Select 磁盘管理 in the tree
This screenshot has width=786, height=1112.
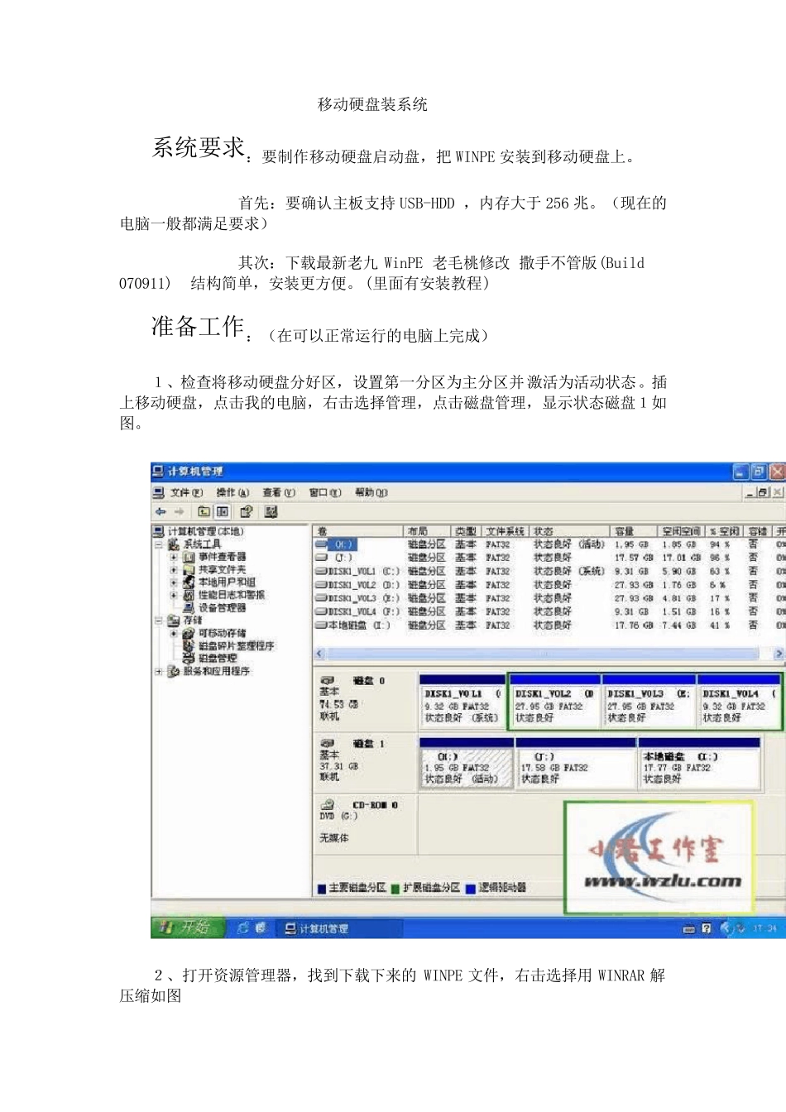click(x=218, y=659)
